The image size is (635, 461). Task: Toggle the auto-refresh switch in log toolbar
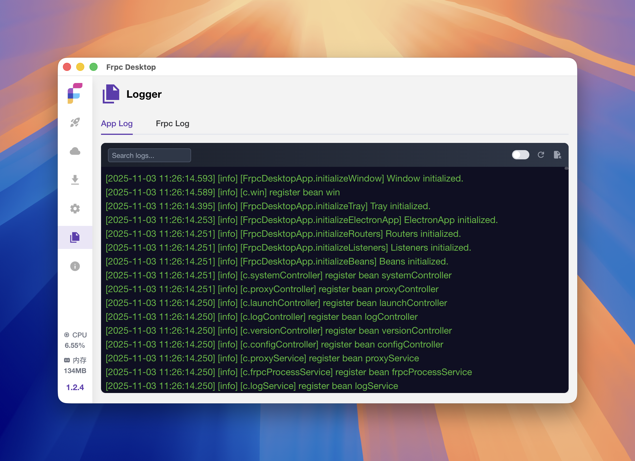[520, 155]
